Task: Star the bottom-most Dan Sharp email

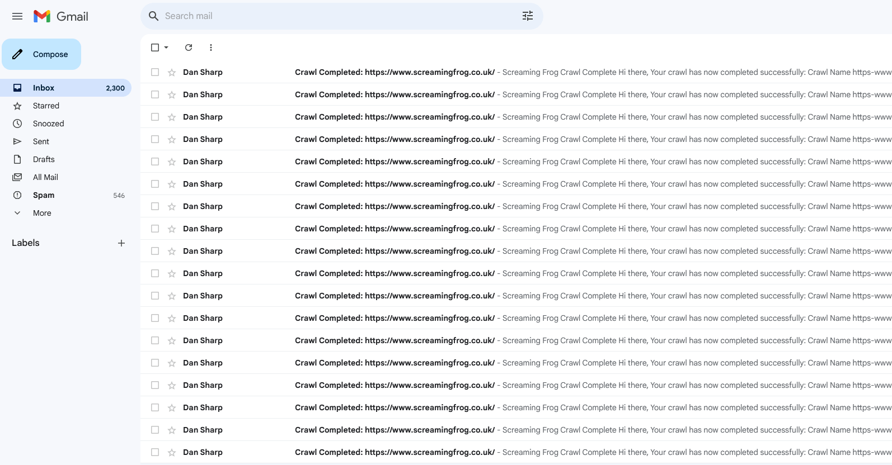Action: 172,452
